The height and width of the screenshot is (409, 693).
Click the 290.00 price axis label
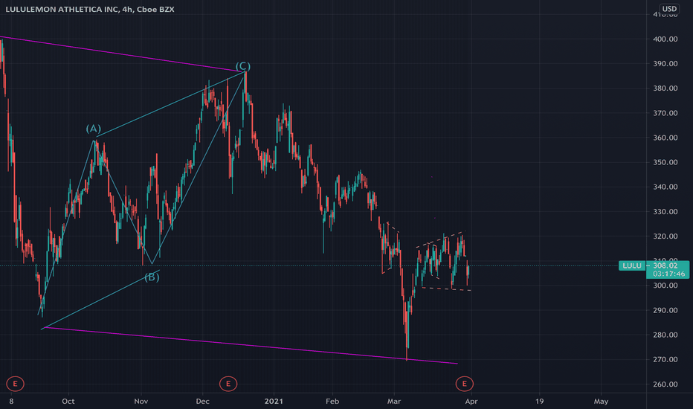(665, 310)
